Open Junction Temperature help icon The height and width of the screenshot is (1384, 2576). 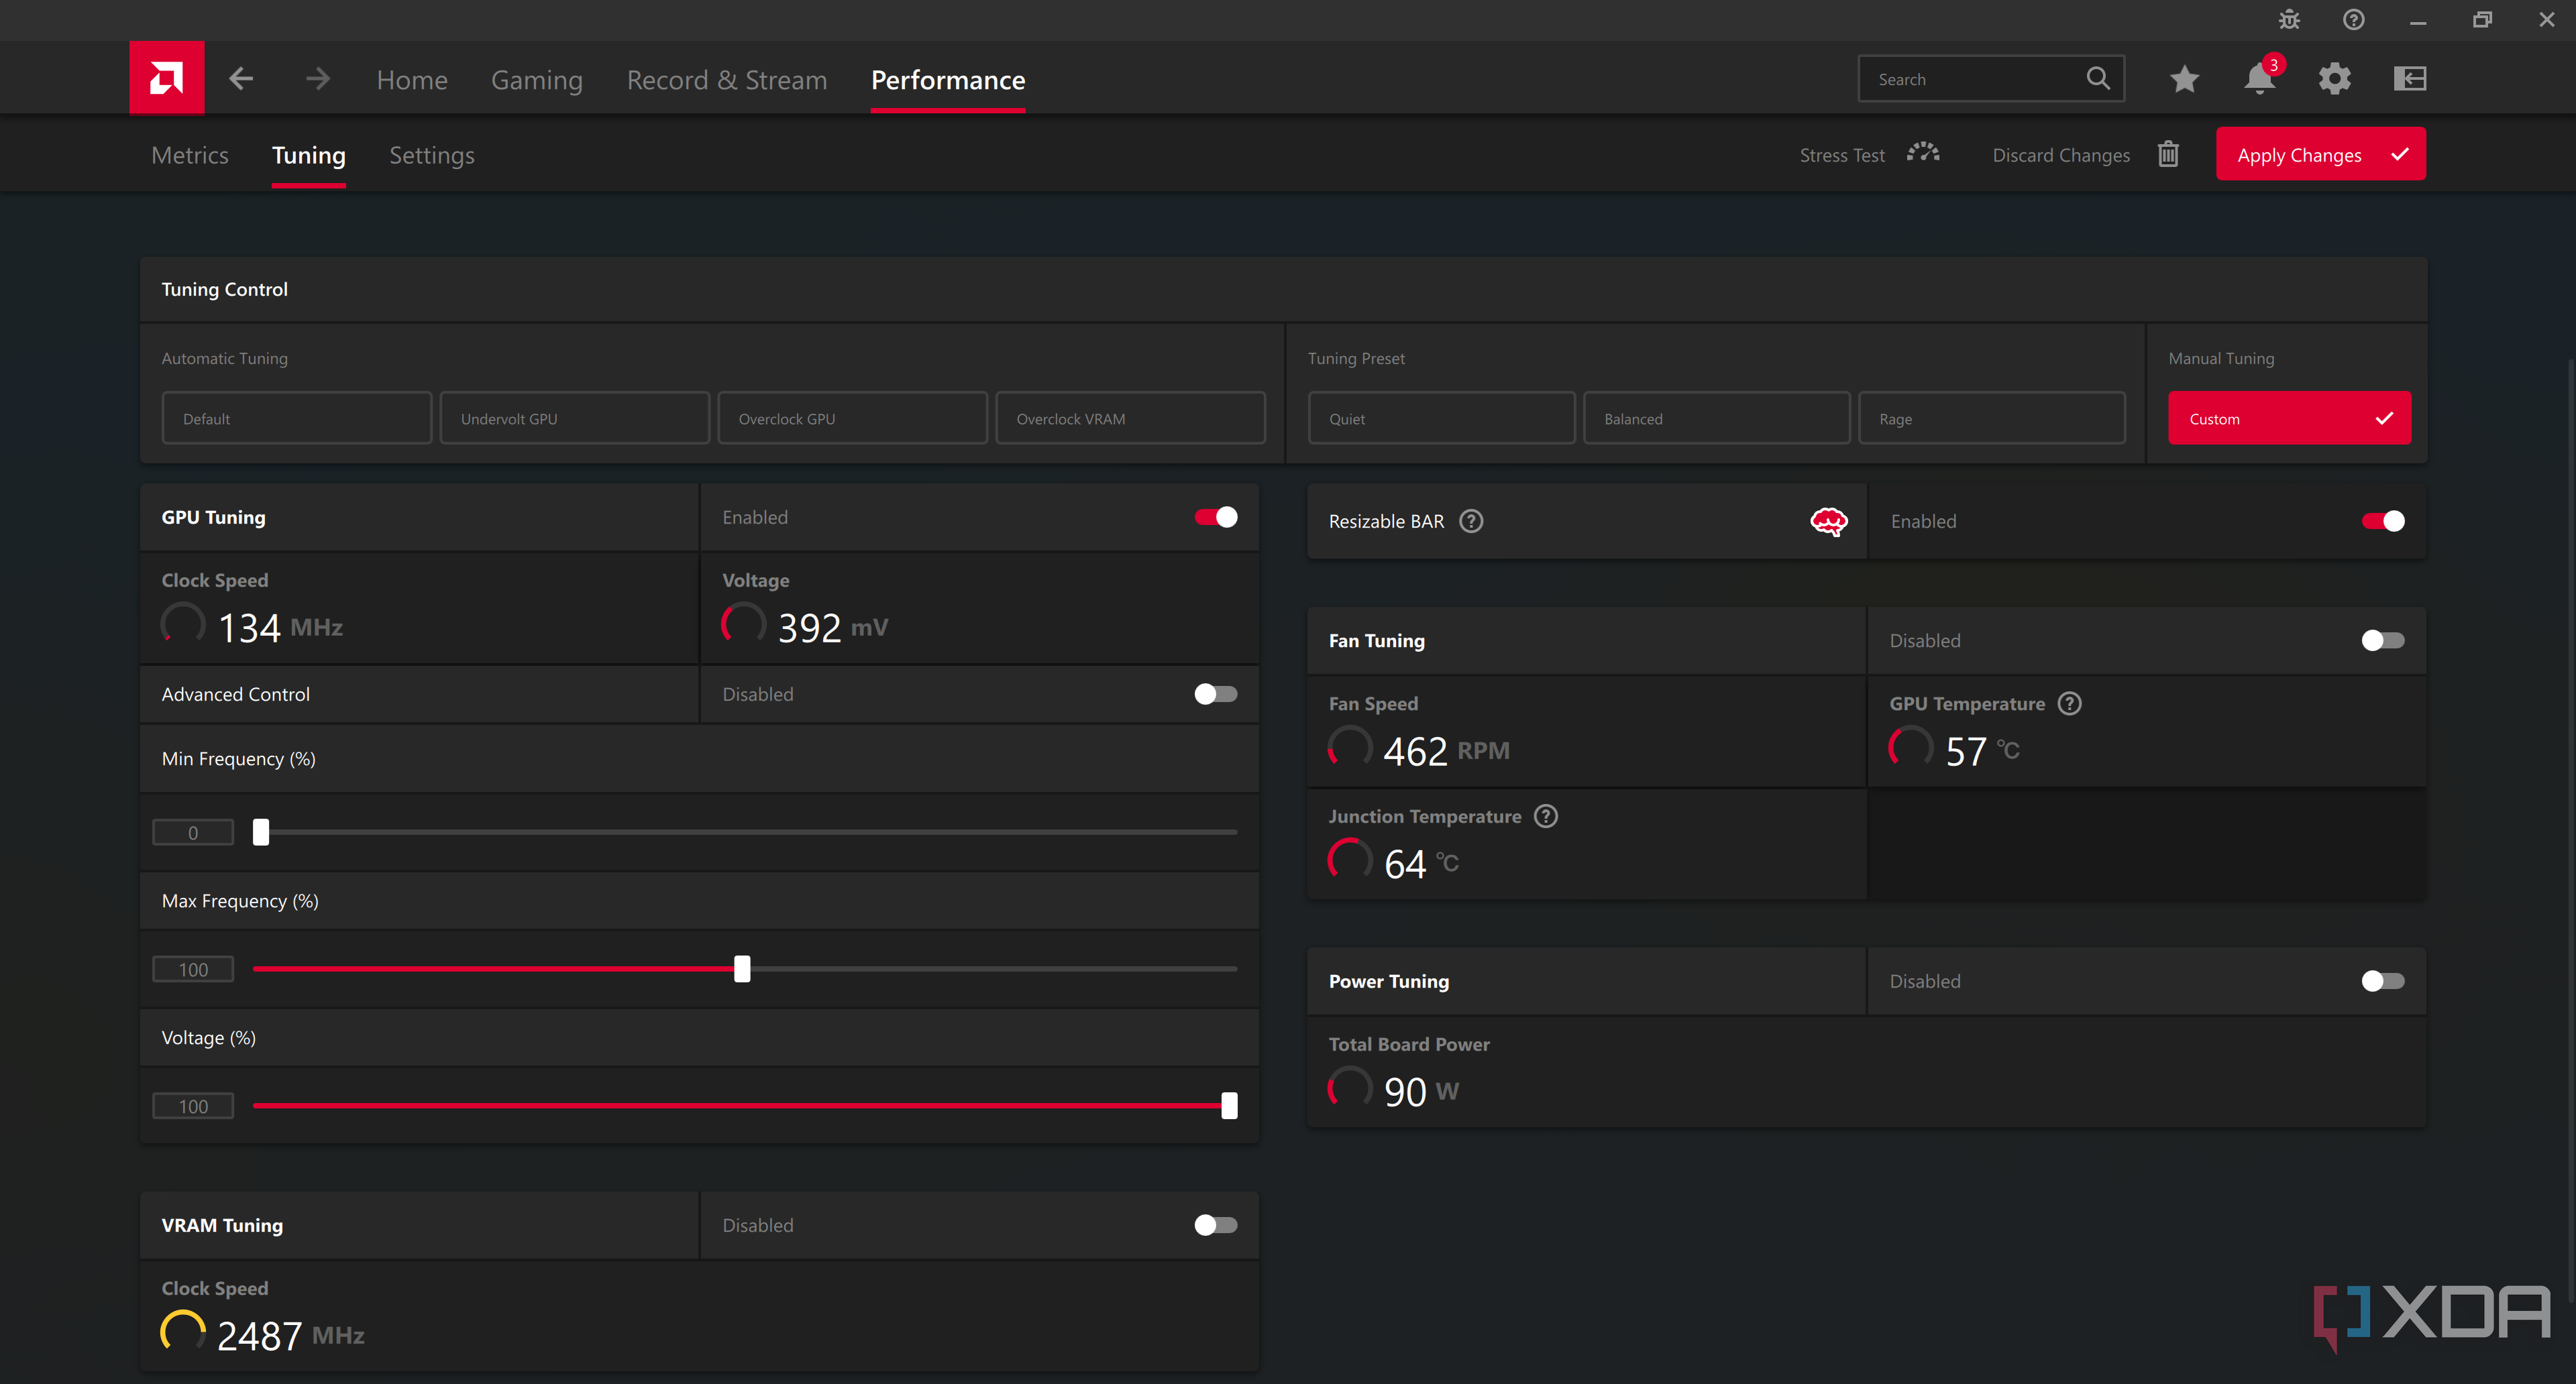pyautogui.click(x=1545, y=817)
